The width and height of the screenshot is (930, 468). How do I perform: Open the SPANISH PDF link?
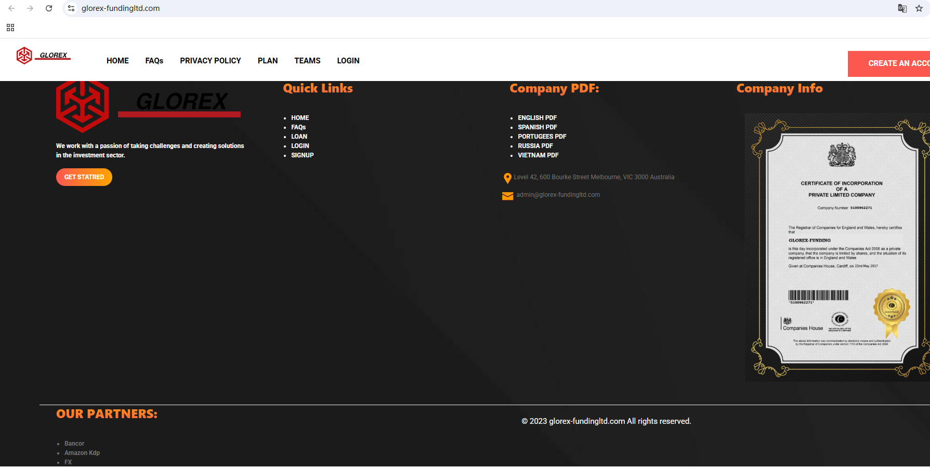pos(538,127)
